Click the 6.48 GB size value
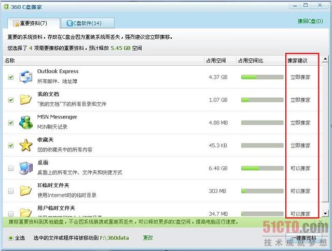This screenshot has height=251, width=332. click(218, 168)
